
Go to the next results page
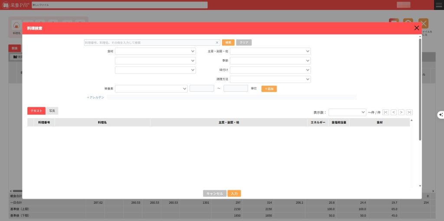pyautogui.click(x=402, y=112)
